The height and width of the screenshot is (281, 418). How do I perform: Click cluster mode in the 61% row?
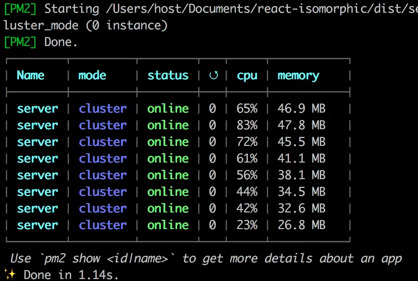click(x=103, y=159)
